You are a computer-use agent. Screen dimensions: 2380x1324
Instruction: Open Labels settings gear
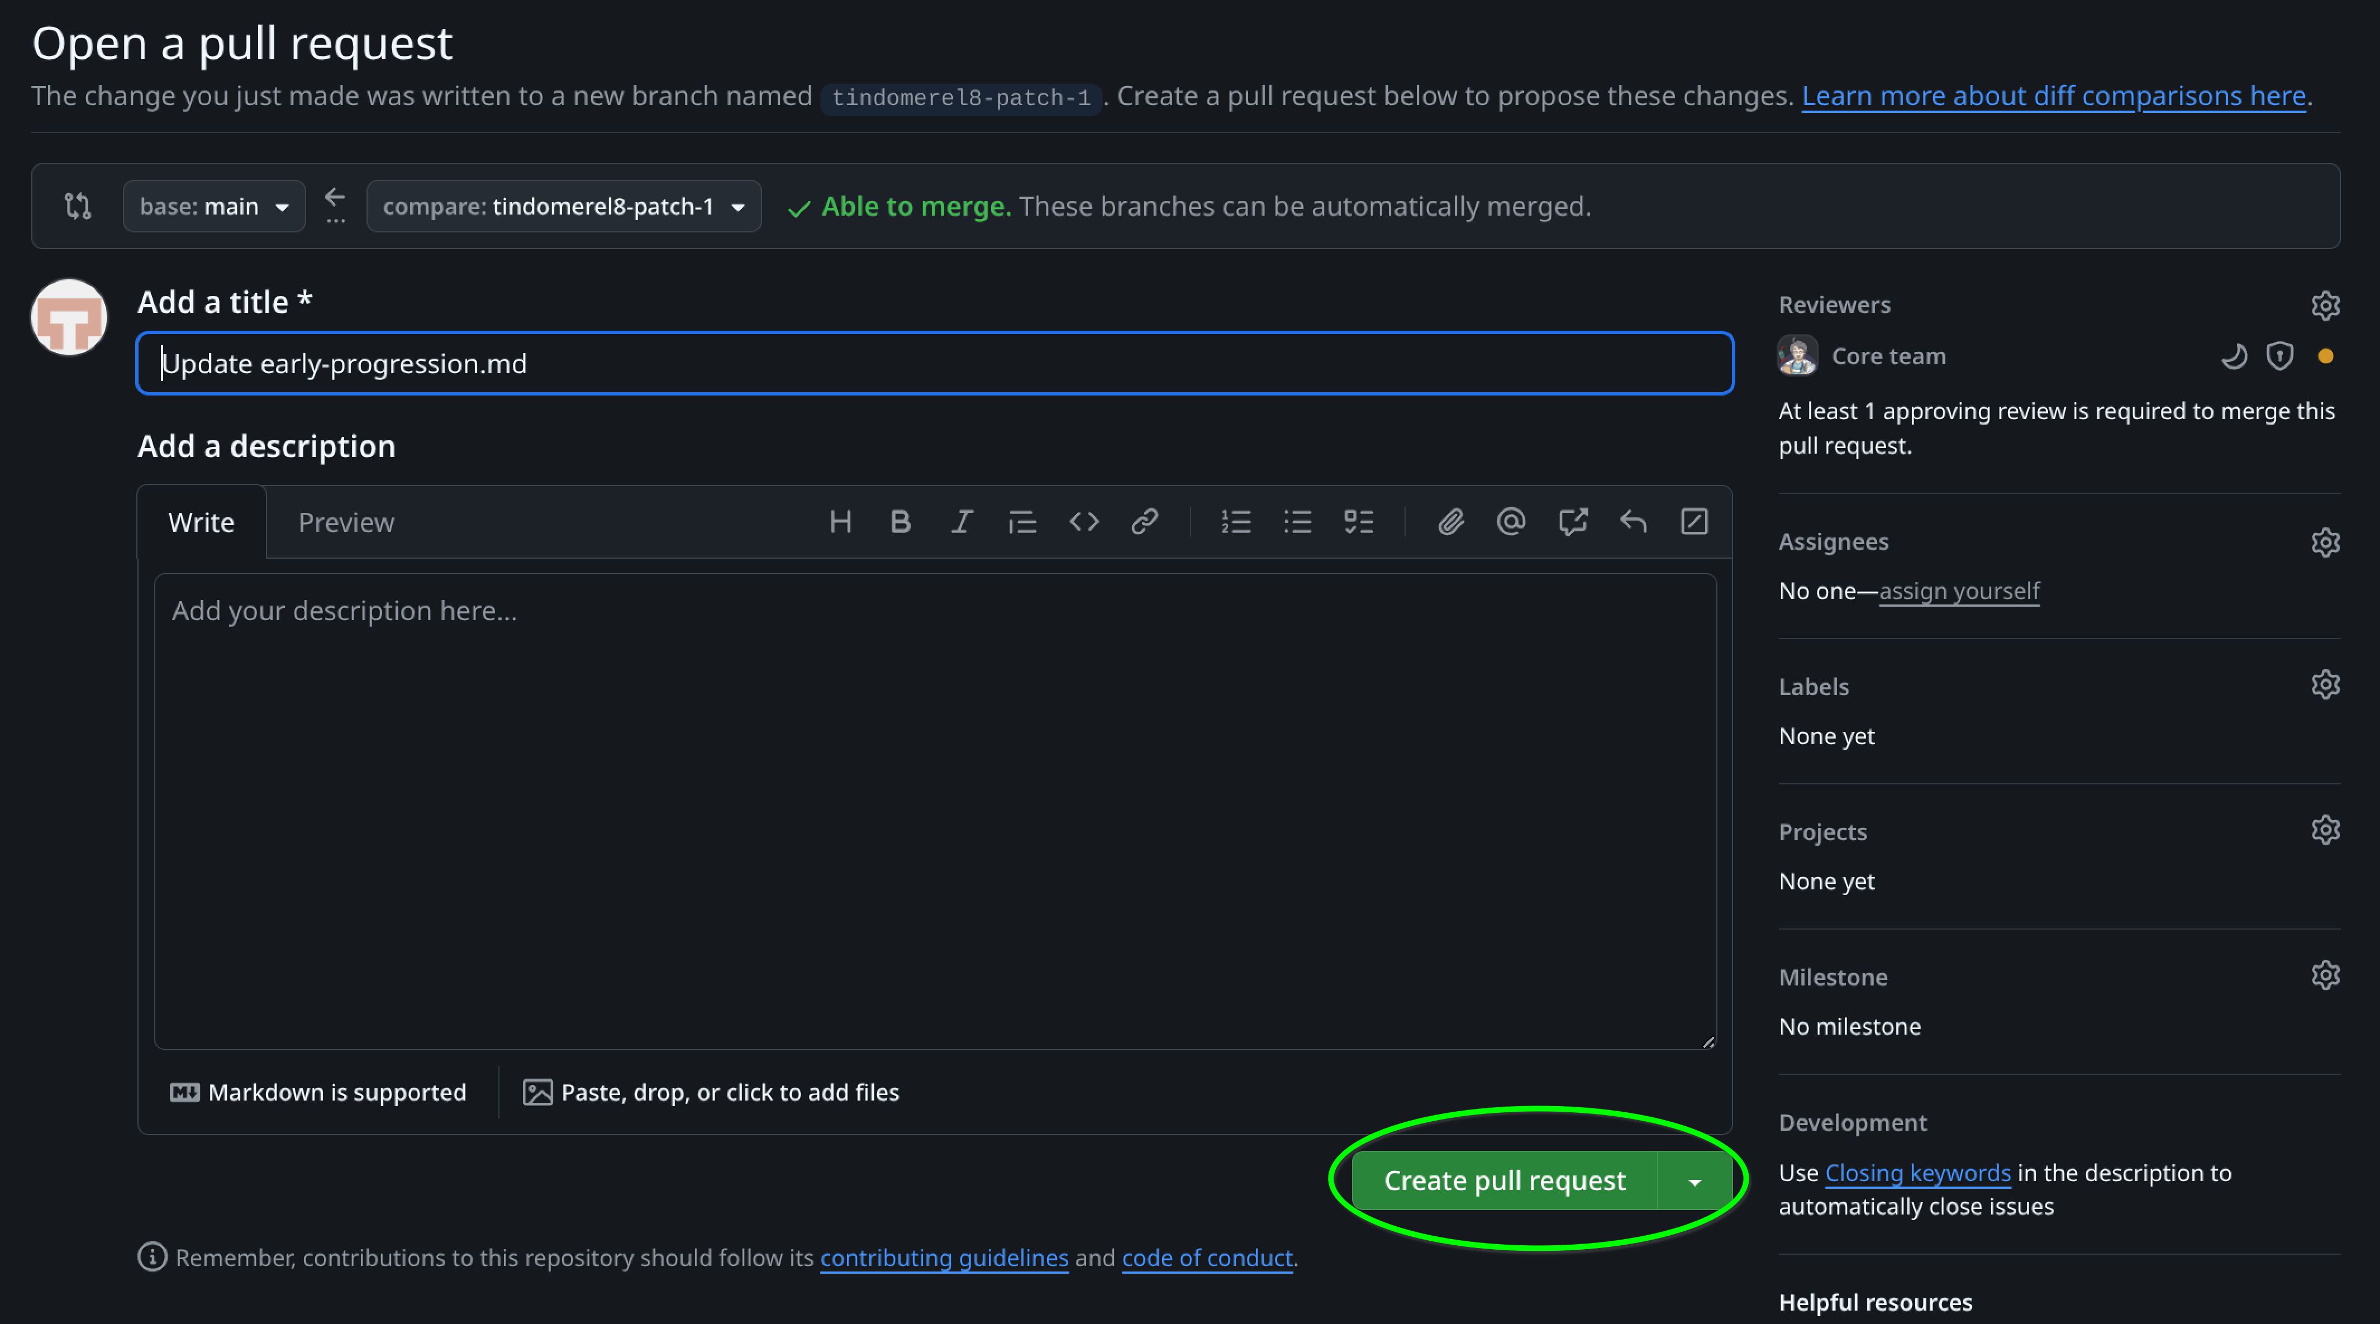point(2325,685)
